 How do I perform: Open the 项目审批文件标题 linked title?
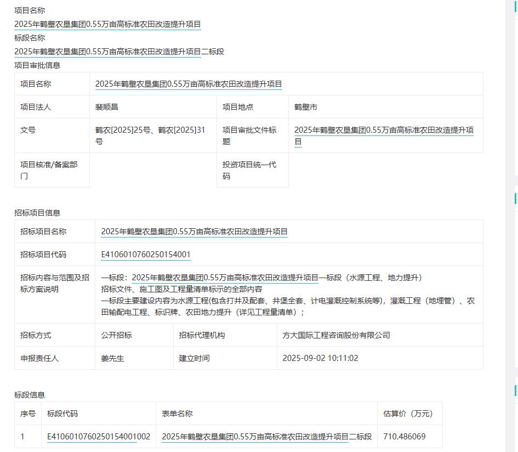[384, 135]
